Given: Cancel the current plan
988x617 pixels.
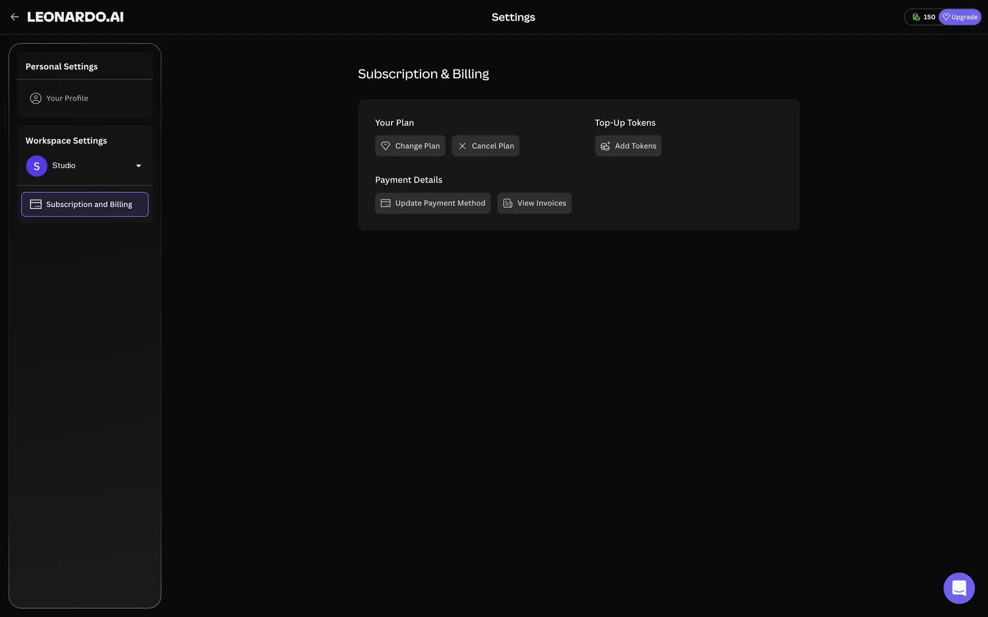Looking at the screenshot, I should tap(486, 146).
